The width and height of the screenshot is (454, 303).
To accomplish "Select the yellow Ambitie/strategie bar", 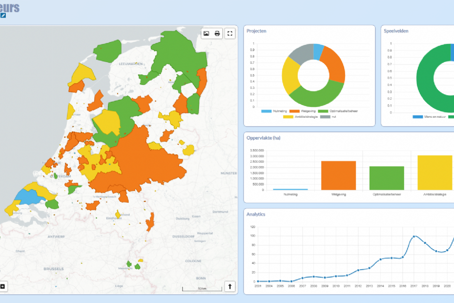I will point(434,173).
